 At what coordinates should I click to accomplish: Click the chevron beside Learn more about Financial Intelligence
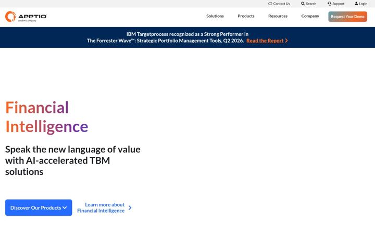pos(130,207)
